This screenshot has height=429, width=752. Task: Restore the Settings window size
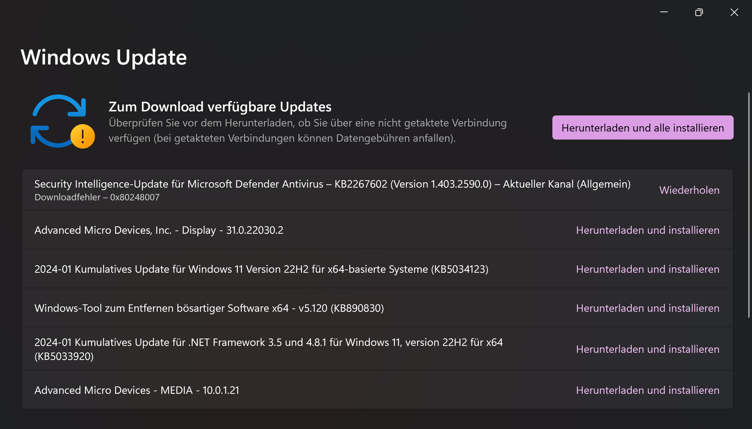[699, 12]
